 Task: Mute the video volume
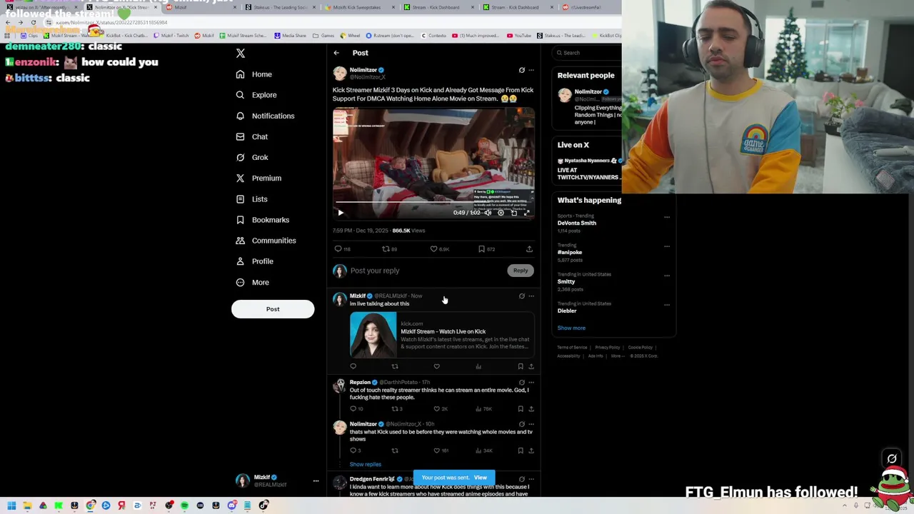[x=488, y=213]
